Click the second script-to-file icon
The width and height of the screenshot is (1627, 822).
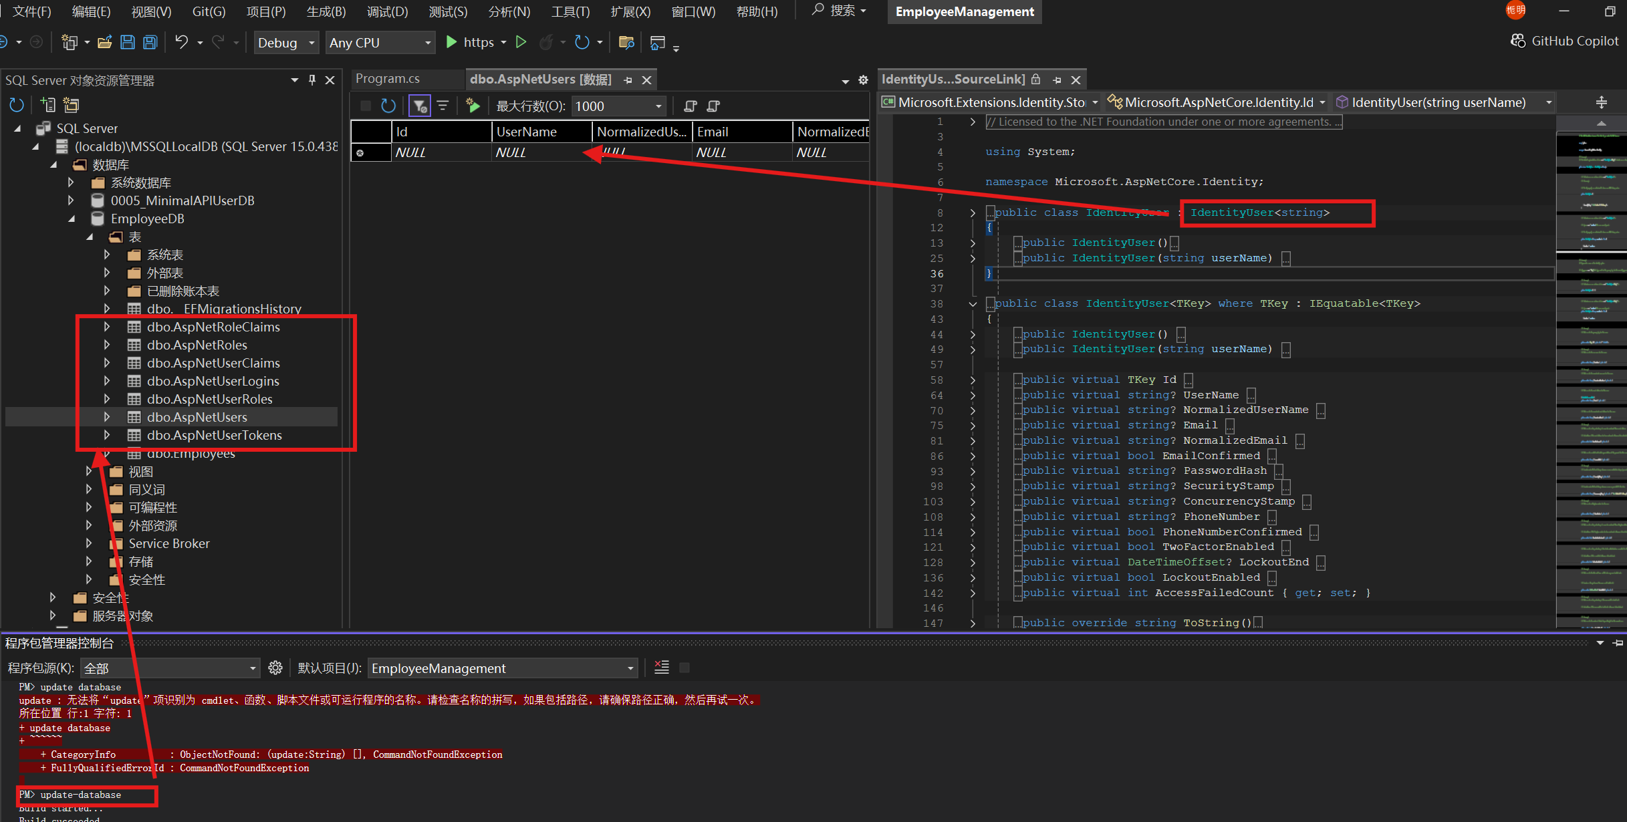click(x=713, y=106)
